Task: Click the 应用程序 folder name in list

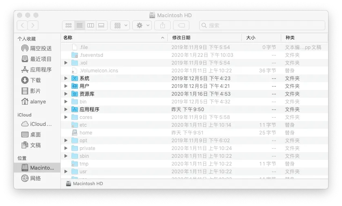Action: (x=89, y=110)
